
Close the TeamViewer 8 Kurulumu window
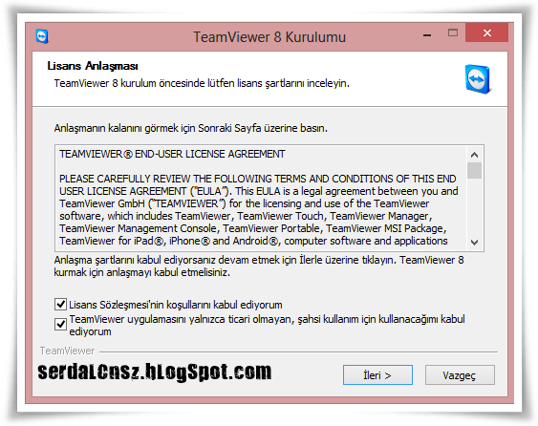coord(487,32)
